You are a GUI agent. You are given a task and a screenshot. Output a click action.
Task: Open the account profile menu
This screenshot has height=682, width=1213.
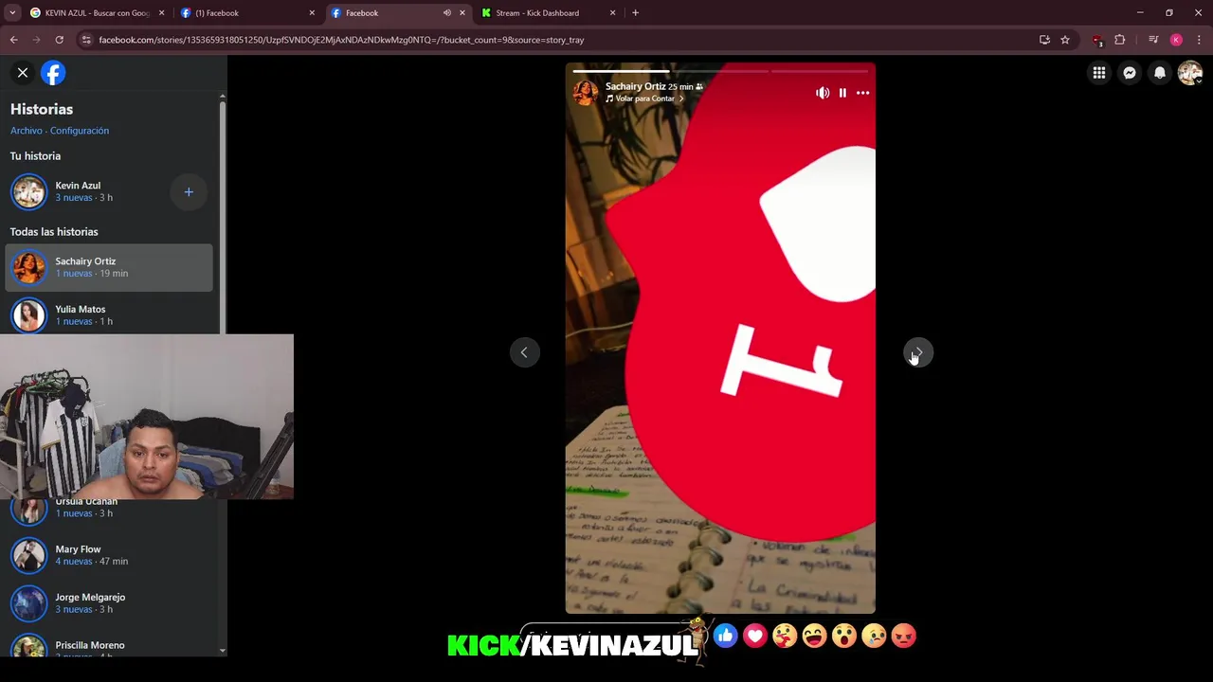1190,73
